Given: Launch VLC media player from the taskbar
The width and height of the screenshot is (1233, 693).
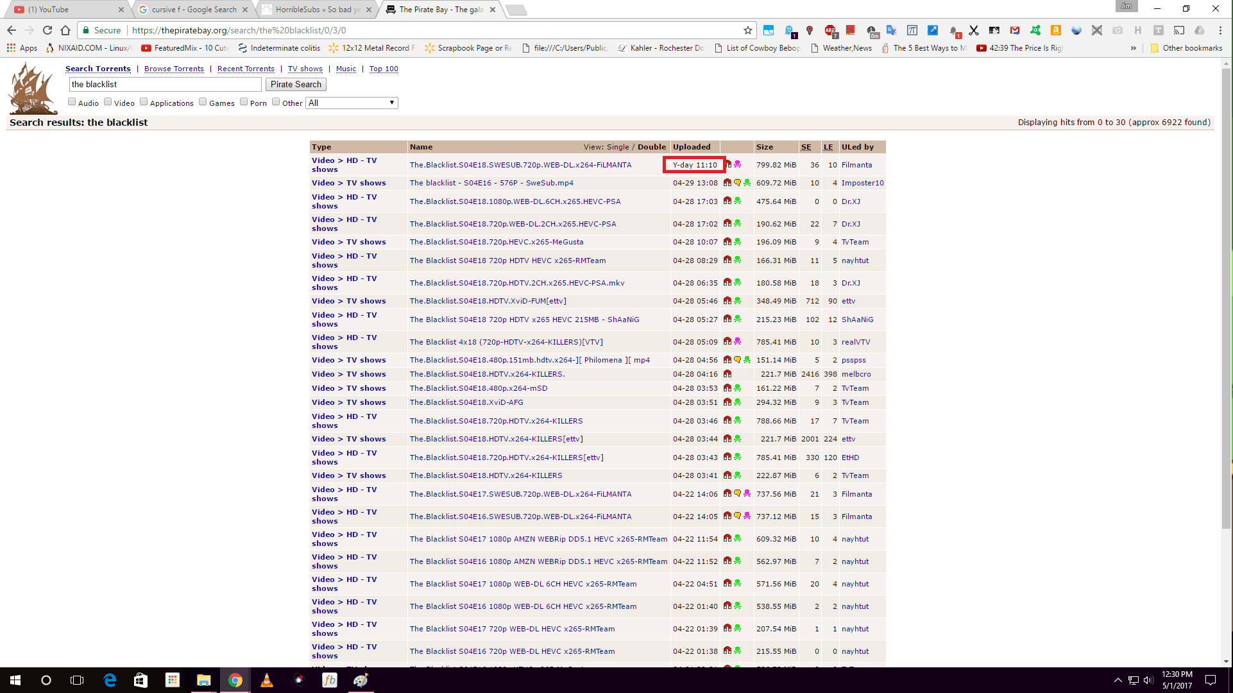Looking at the screenshot, I should point(267,680).
